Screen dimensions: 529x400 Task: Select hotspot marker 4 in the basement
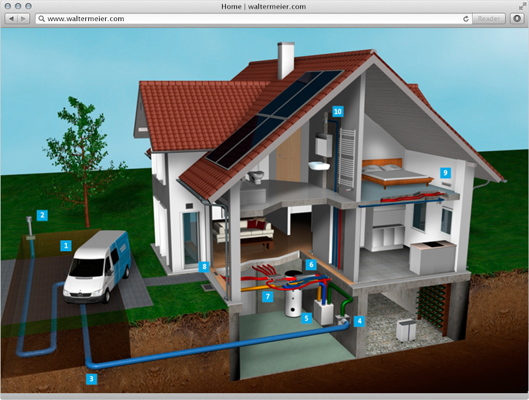(359, 321)
